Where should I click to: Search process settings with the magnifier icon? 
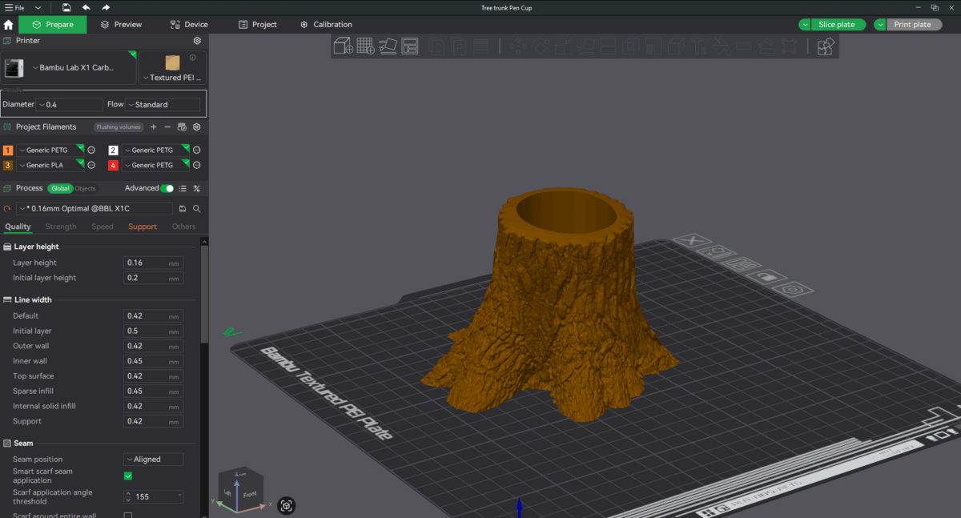click(x=196, y=208)
